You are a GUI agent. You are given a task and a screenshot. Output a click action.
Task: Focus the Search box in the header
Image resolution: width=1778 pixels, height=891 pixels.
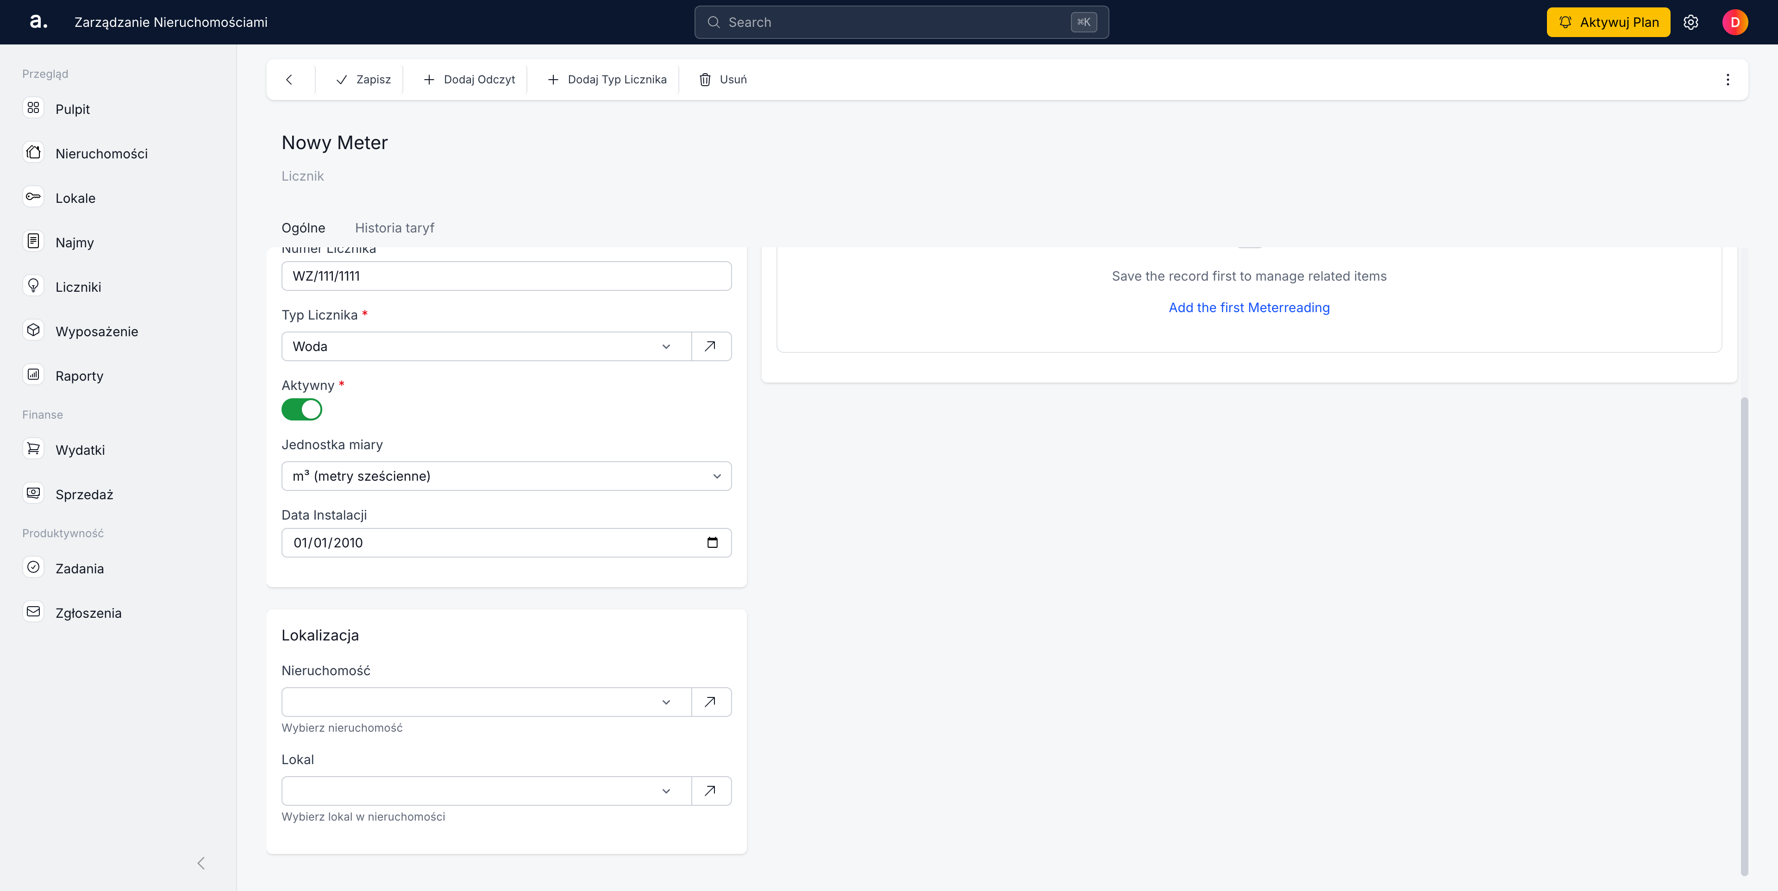coord(902,22)
